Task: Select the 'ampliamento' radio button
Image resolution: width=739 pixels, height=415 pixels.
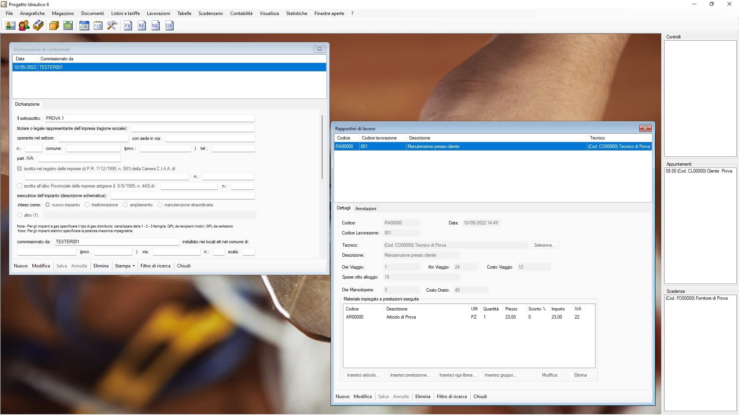Action: point(125,205)
